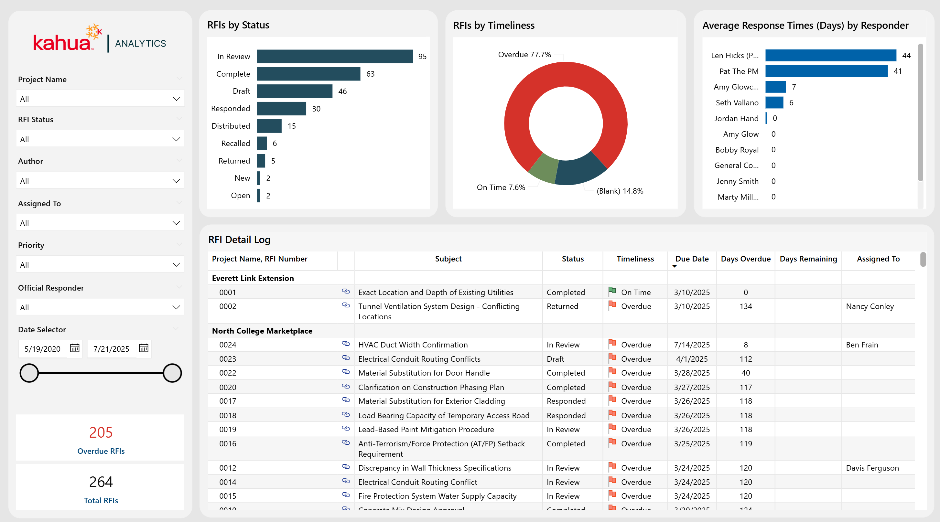Image resolution: width=940 pixels, height=522 pixels.
Task: Open link icon for RFI 0001
Action: coord(346,291)
